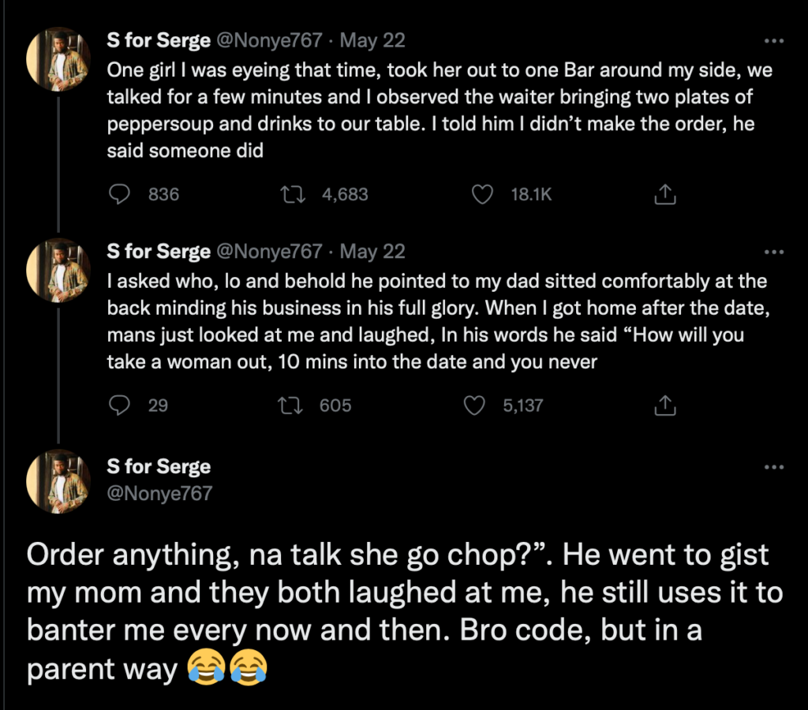Reply to the second tweet with 29 replies
Viewport: 808px width, 710px height.
(120, 405)
